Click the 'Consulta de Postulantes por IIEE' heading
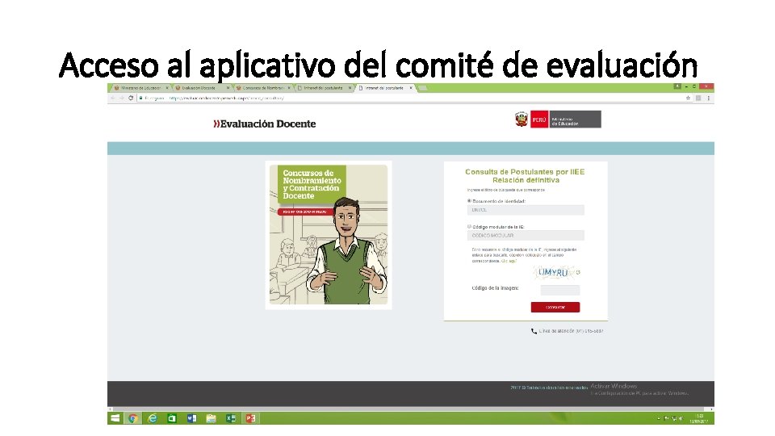The height and width of the screenshot is (436, 775). [x=525, y=171]
